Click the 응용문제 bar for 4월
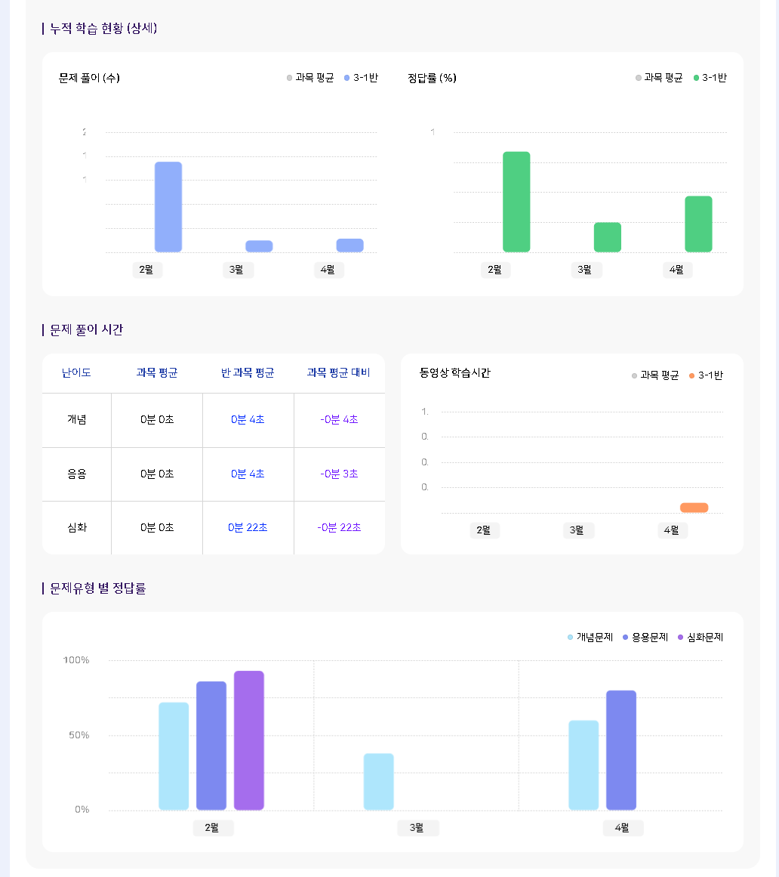Viewport: 779px width, 877px height. [620, 750]
